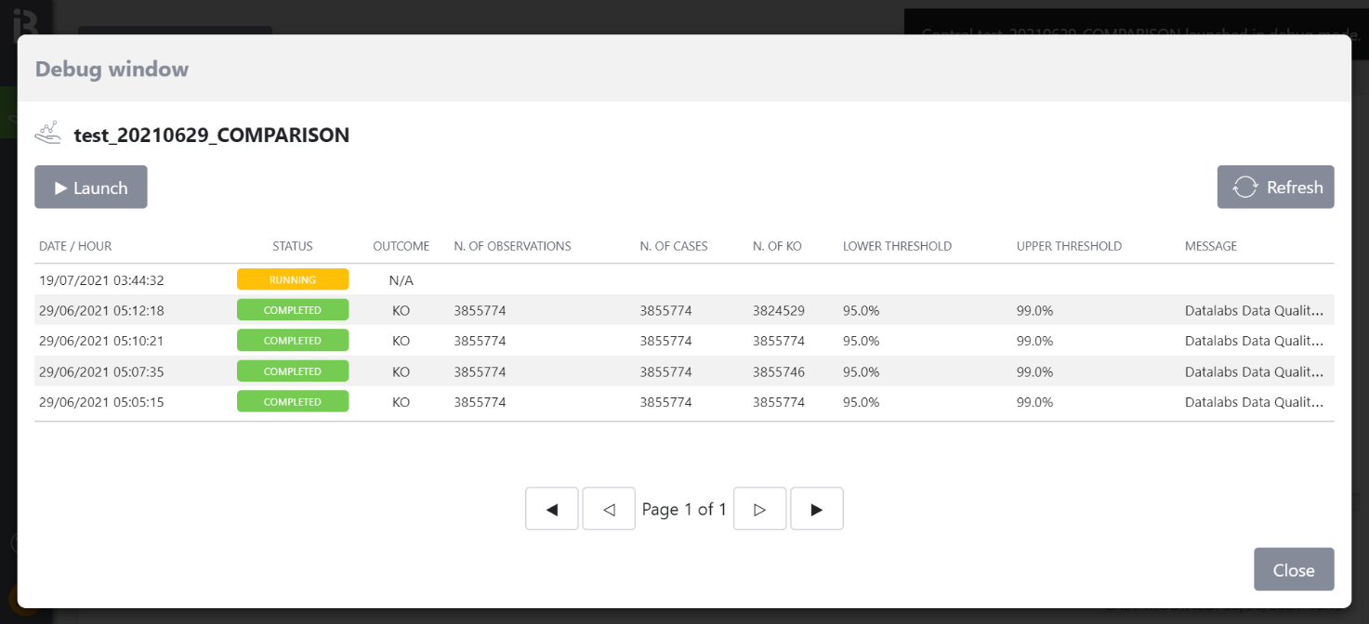Viewport: 1369px width, 624px height.
Task: Go to the previous page arrow
Action: [609, 509]
